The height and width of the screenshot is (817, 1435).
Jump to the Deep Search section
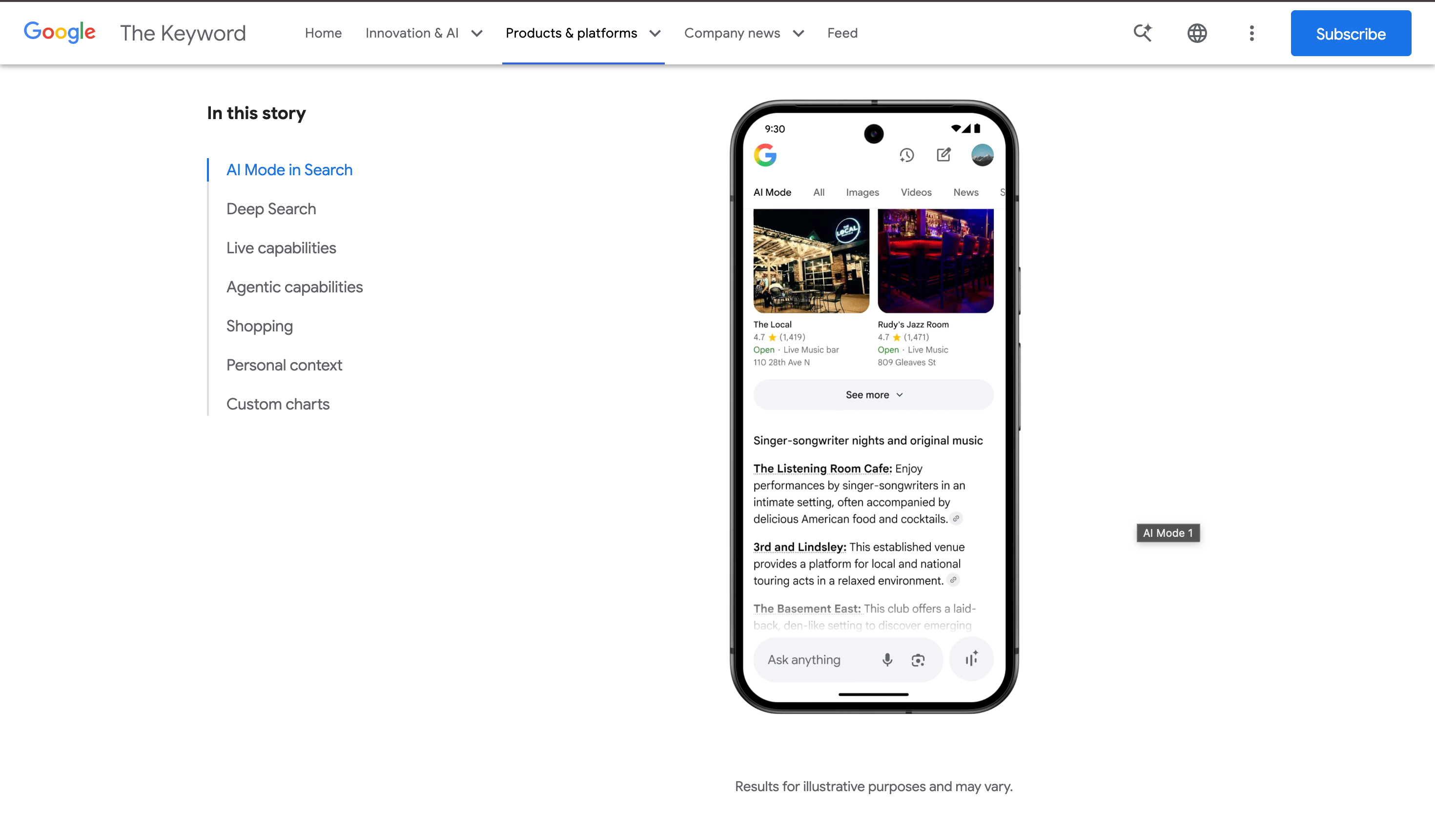(x=271, y=209)
